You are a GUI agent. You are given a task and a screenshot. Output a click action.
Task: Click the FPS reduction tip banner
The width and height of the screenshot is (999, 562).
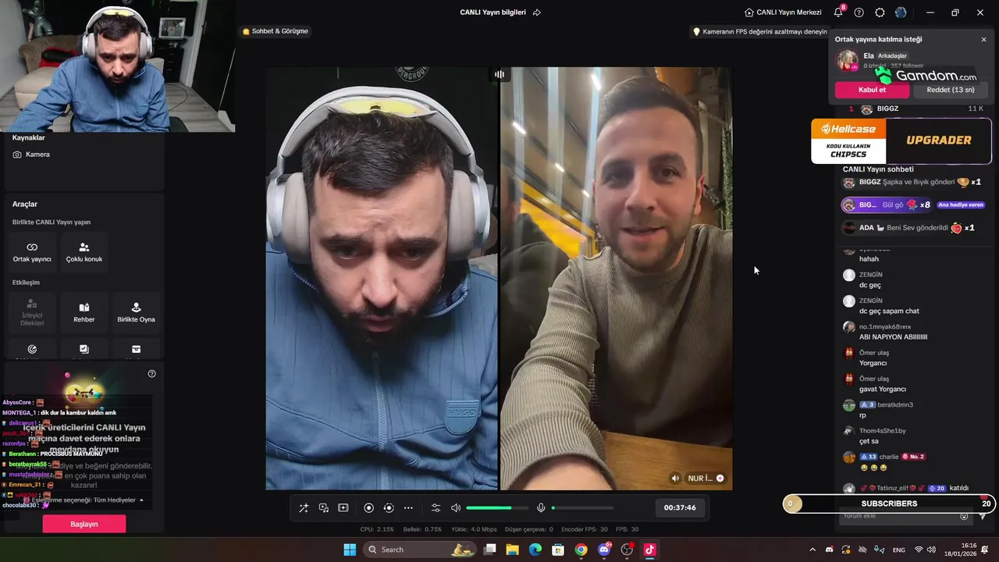760,32
